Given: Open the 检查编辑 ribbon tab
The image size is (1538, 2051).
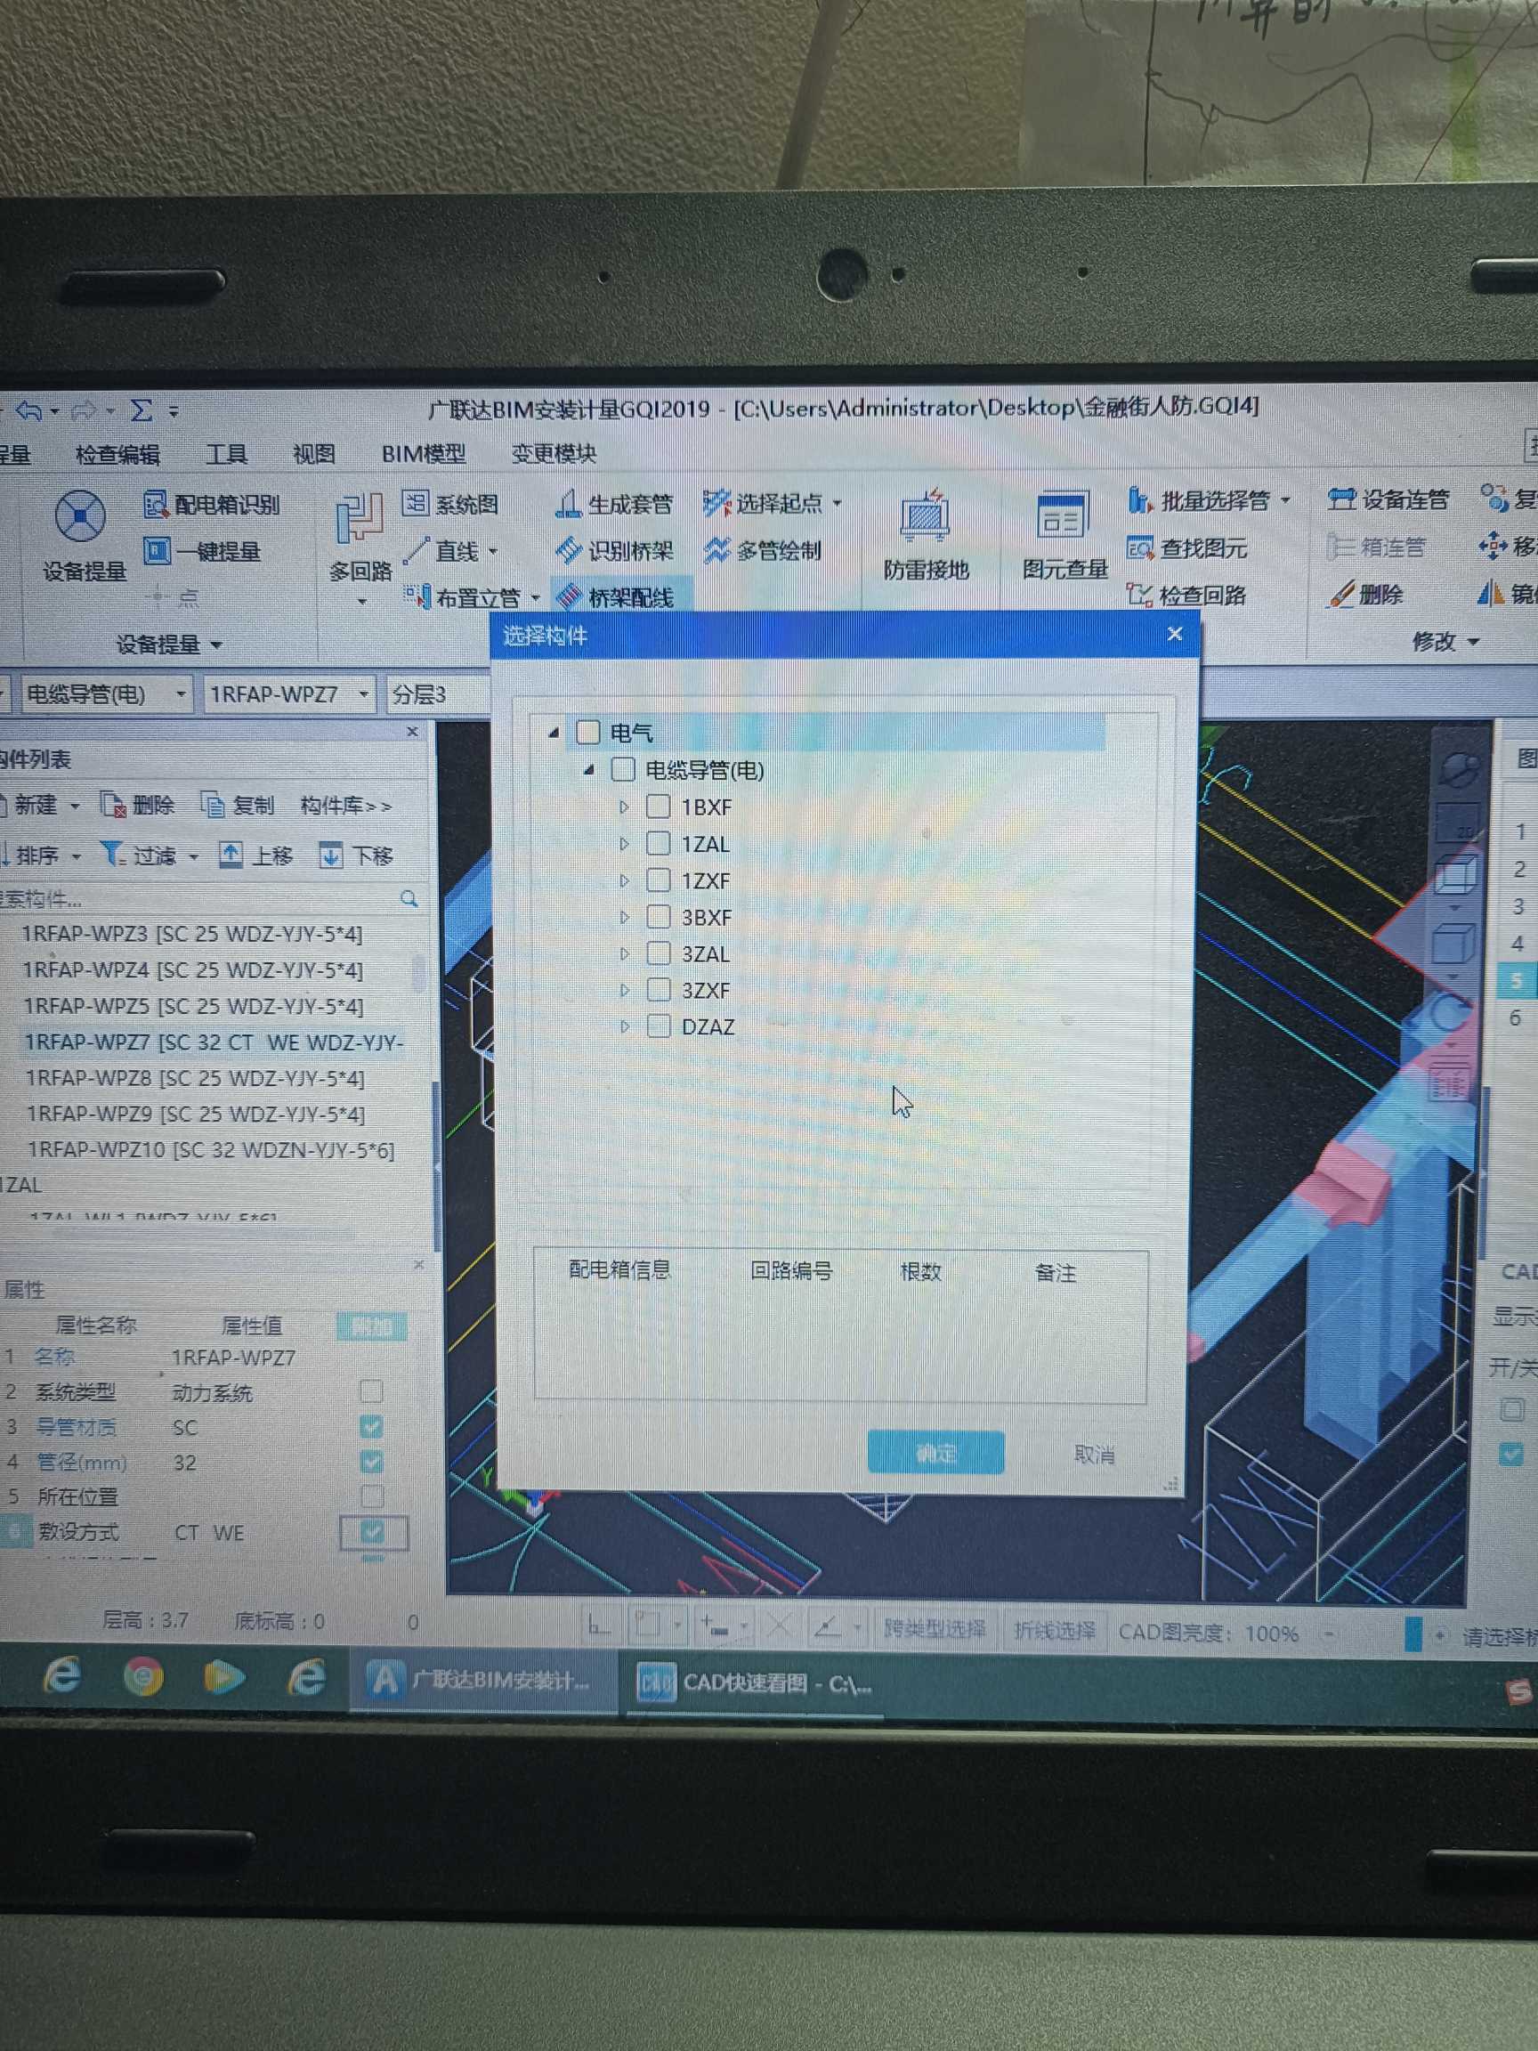Looking at the screenshot, I should click(117, 454).
